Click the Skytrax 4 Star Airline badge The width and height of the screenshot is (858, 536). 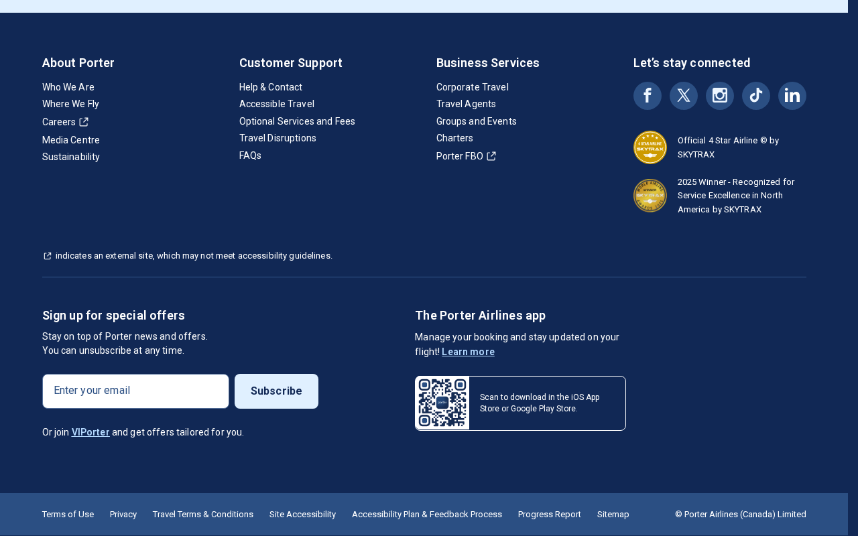(x=650, y=147)
